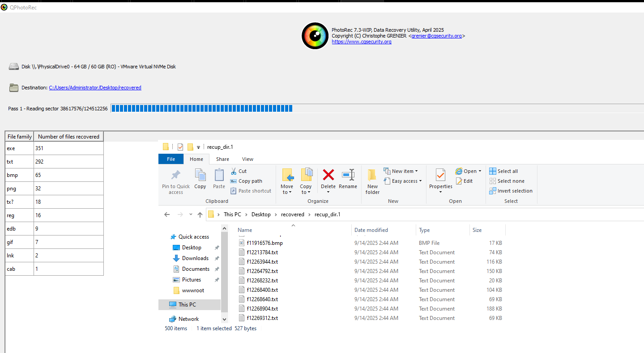
Task: Click Select all in ribbon
Action: pos(507,171)
